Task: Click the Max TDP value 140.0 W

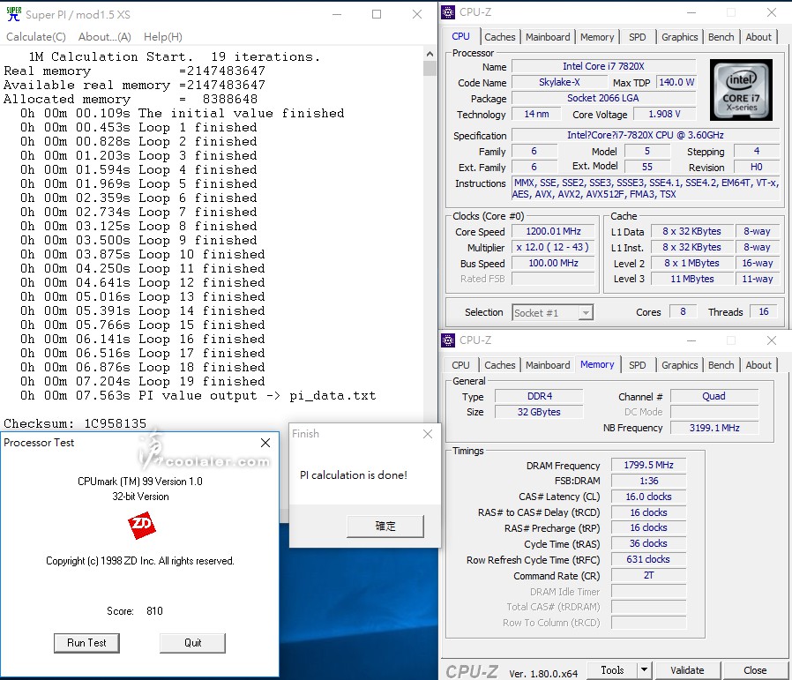Action: (676, 82)
